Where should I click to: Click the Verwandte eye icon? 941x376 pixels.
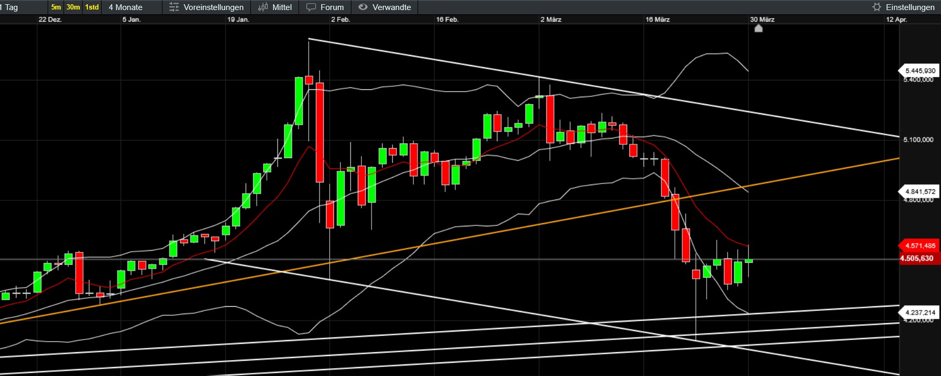tap(363, 7)
